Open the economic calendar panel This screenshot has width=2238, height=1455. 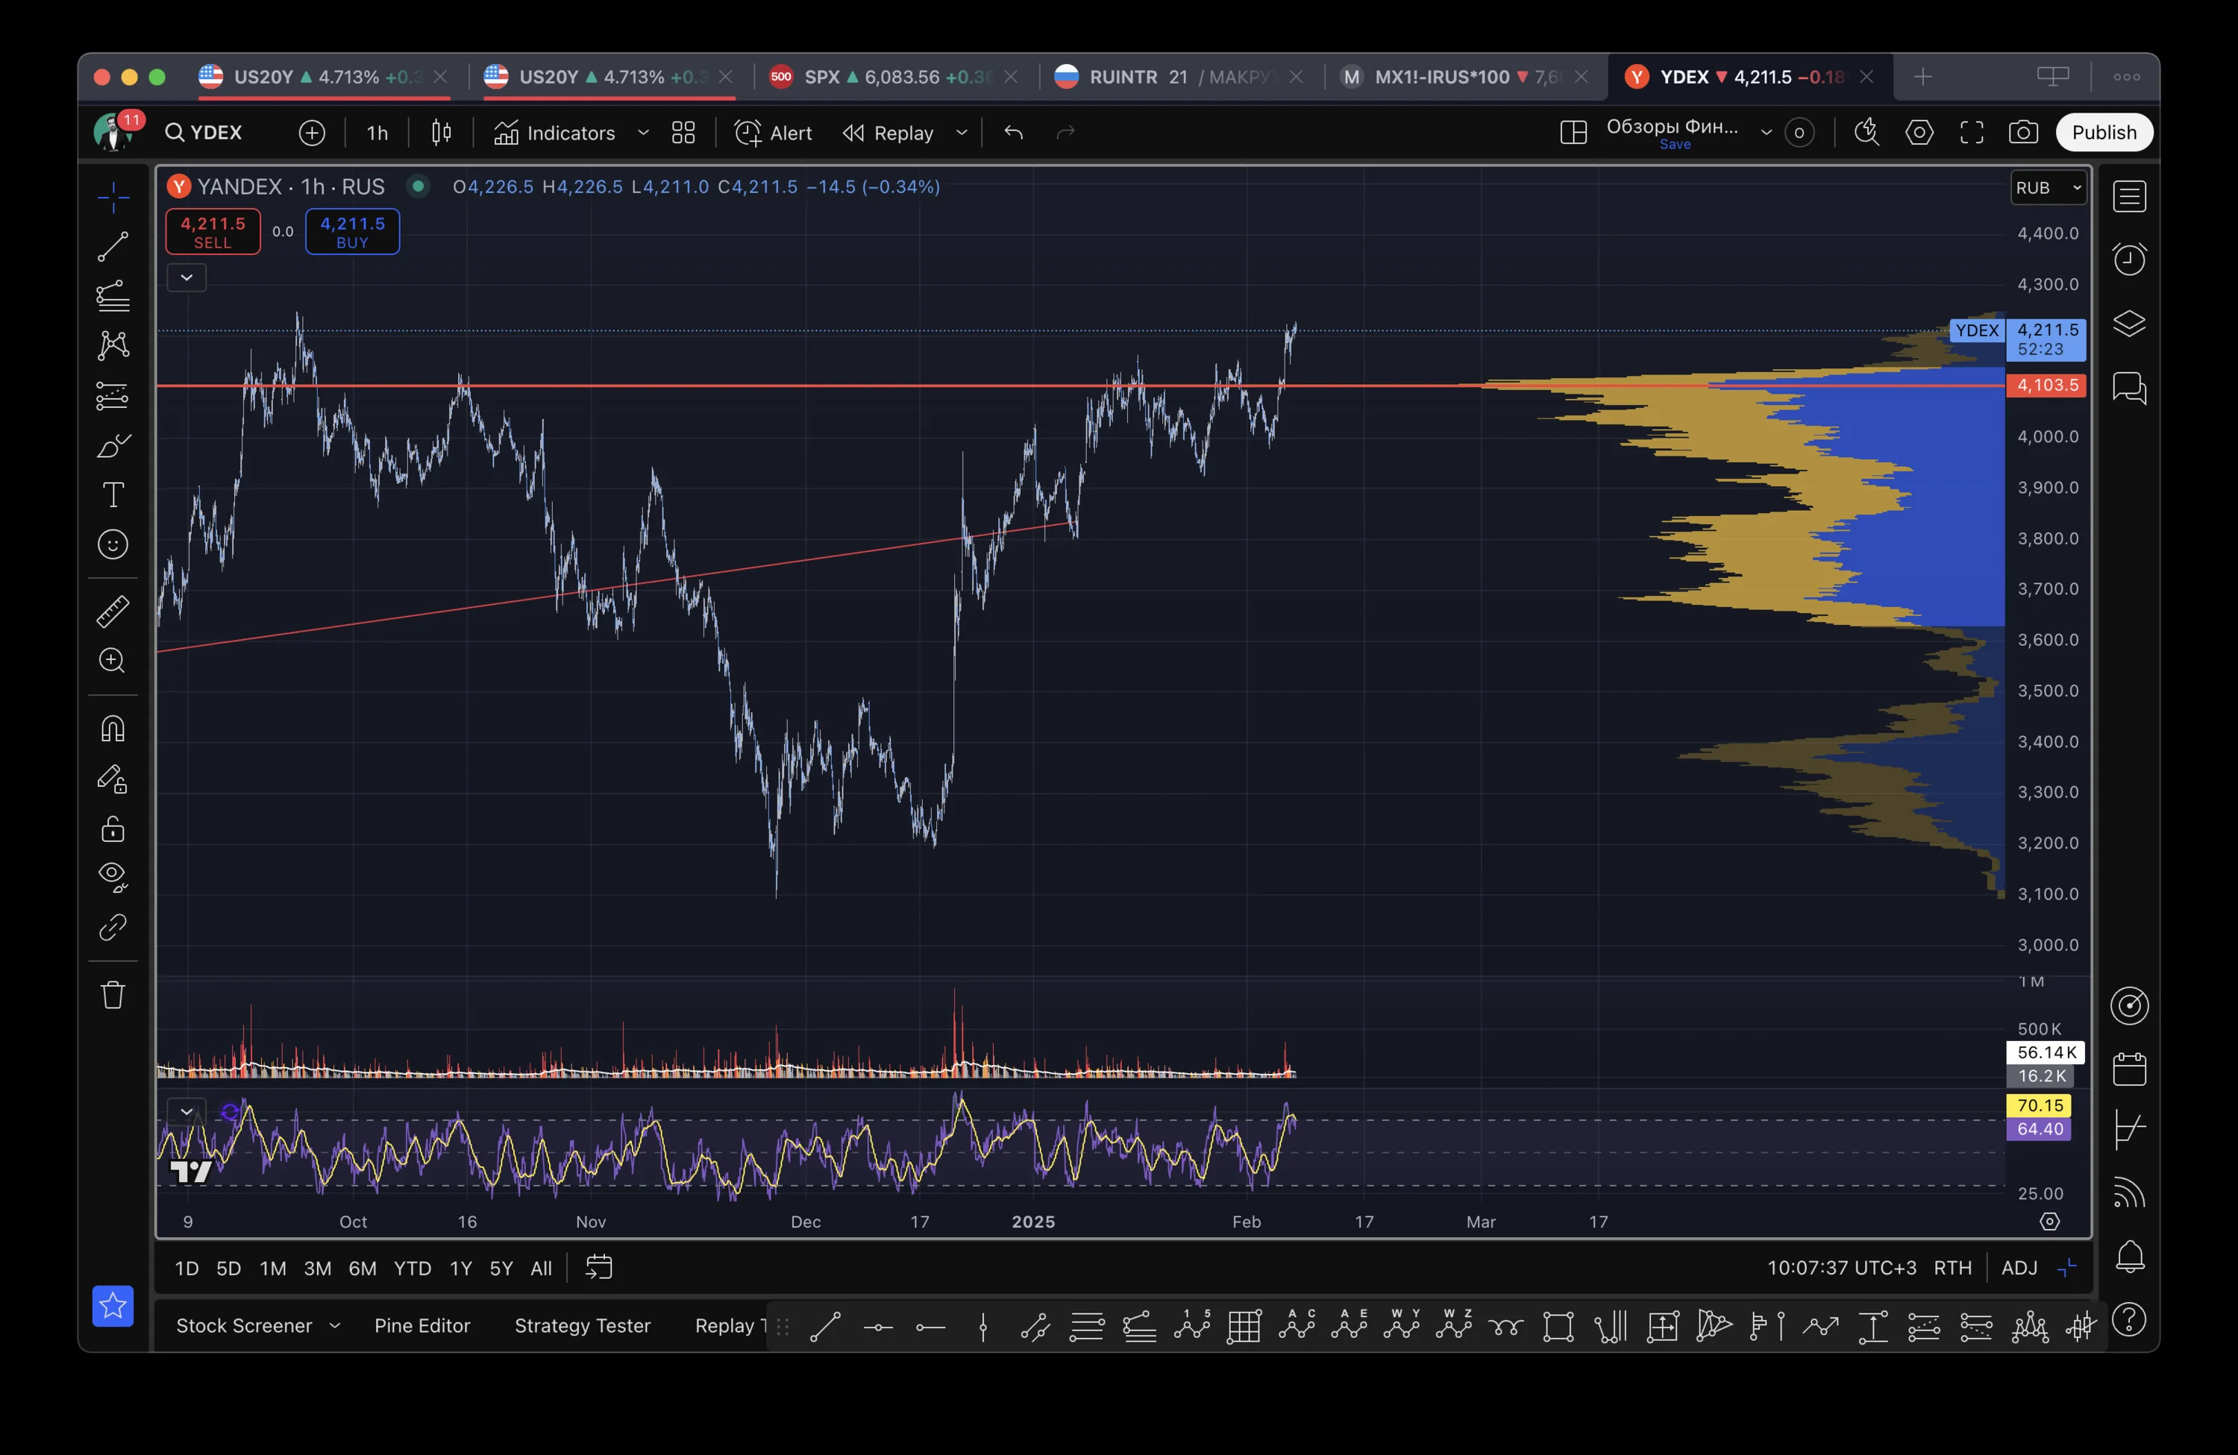tap(2129, 1069)
